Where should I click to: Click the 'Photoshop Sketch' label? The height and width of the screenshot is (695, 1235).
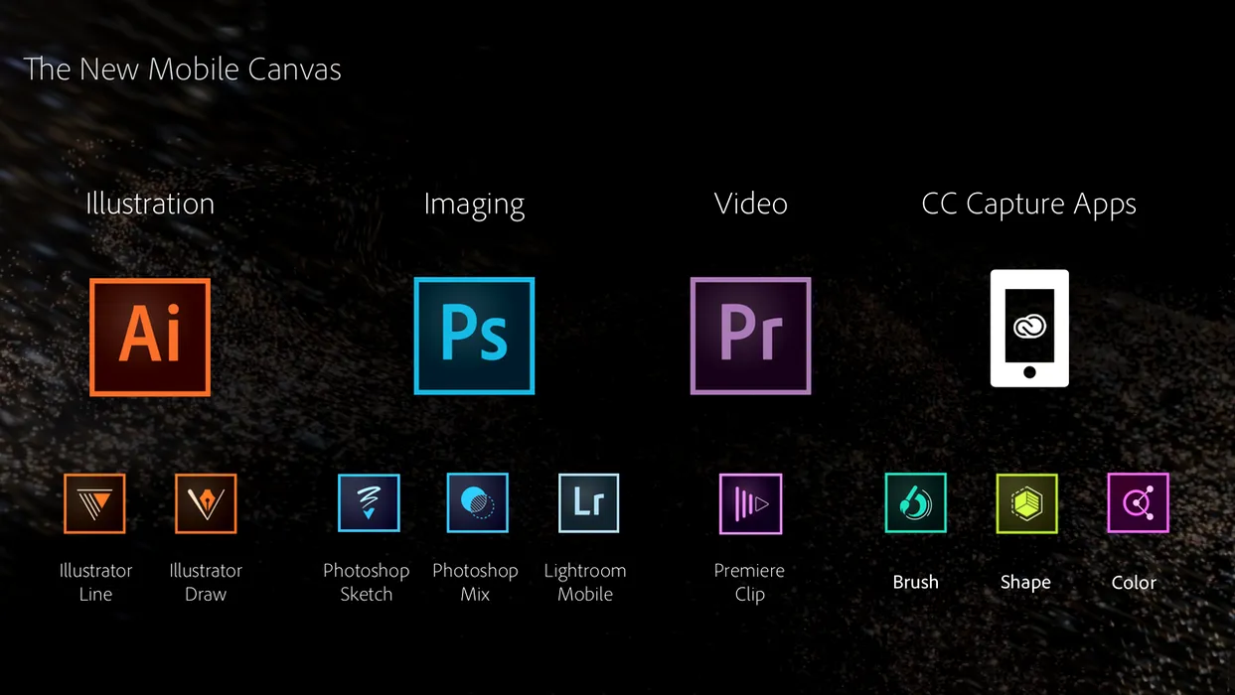[x=367, y=582]
